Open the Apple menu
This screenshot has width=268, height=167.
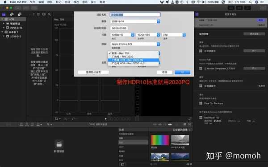5,2
